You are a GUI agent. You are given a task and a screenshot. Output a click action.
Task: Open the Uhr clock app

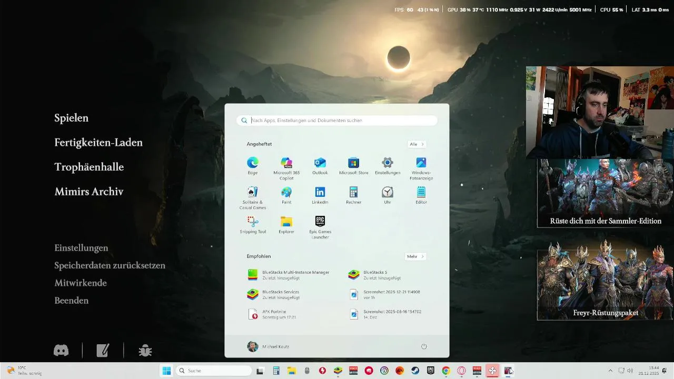388,195
